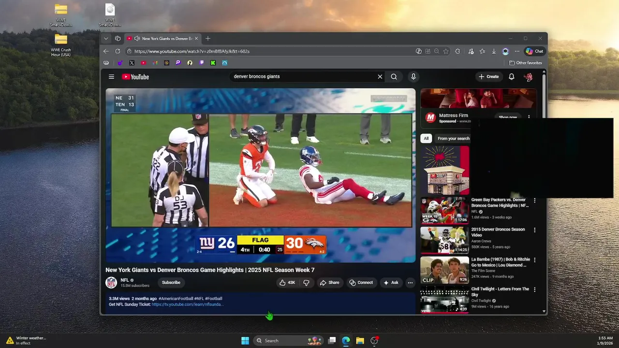Screen dimensions: 619x348
Task: Open a new browser tab
Action: [x=208, y=38]
